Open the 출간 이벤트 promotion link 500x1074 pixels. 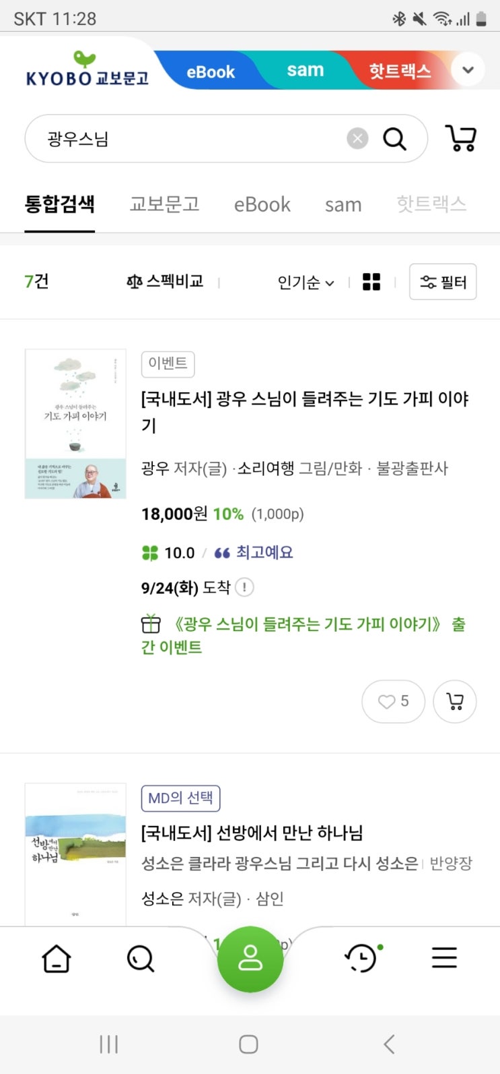coord(303,635)
